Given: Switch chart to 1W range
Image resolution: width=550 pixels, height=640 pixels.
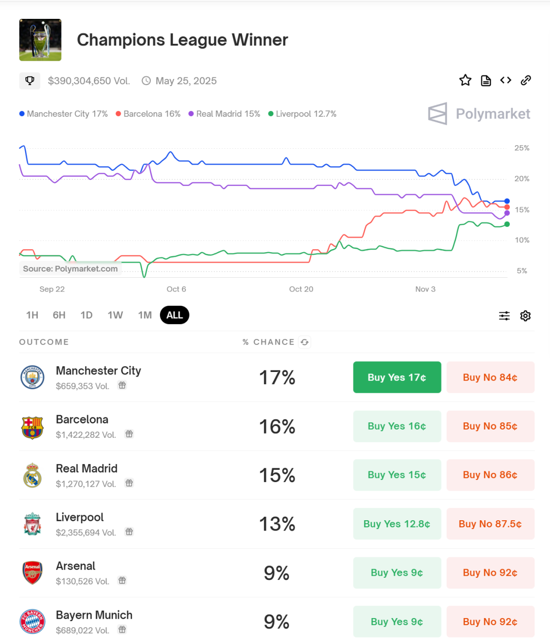Looking at the screenshot, I should [115, 315].
